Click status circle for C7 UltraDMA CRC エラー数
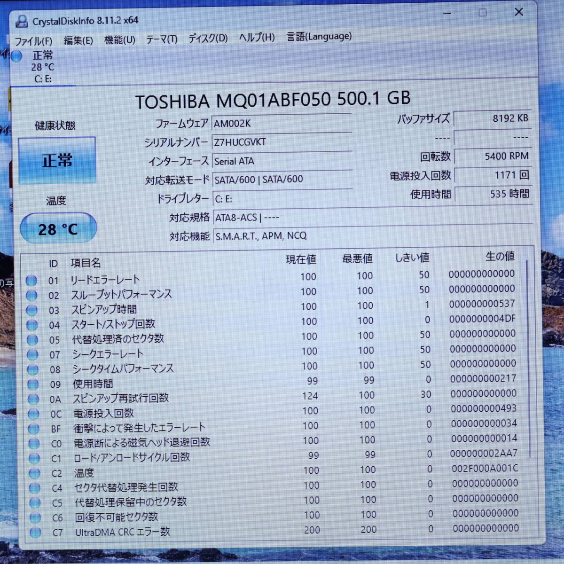Viewport: 564px width, 564px height. [x=35, y=533]
